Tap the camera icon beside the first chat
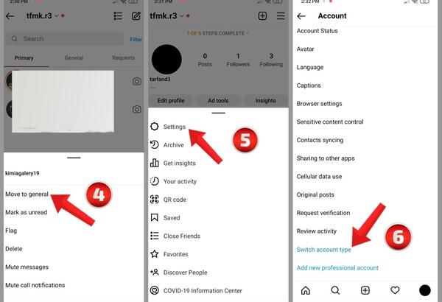The height and width of the screenshot is (302, 442). pyautogui.click(x=137, y=82)
